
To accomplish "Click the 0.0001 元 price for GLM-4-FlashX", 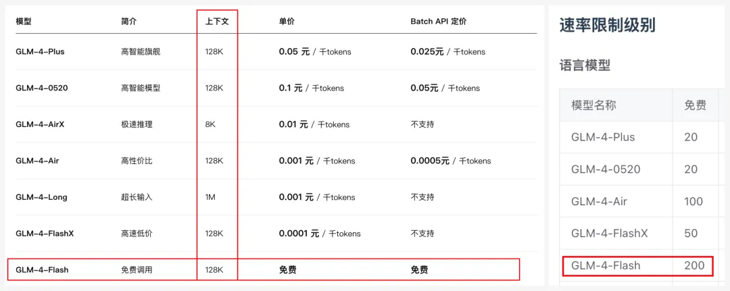I will click(x=299, y=234).
